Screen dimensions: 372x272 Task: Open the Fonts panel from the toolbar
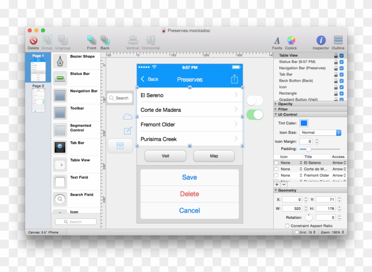pos(277,40)
